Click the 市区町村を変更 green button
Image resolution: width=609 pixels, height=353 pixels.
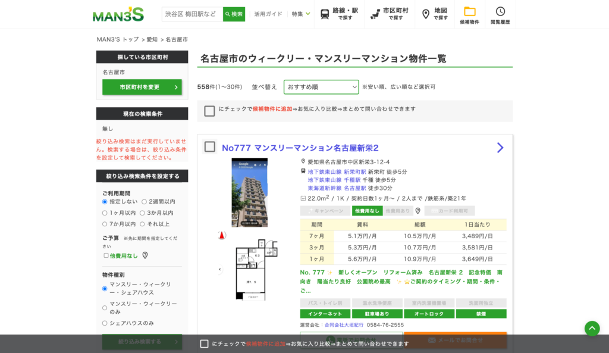coord(141,87)
